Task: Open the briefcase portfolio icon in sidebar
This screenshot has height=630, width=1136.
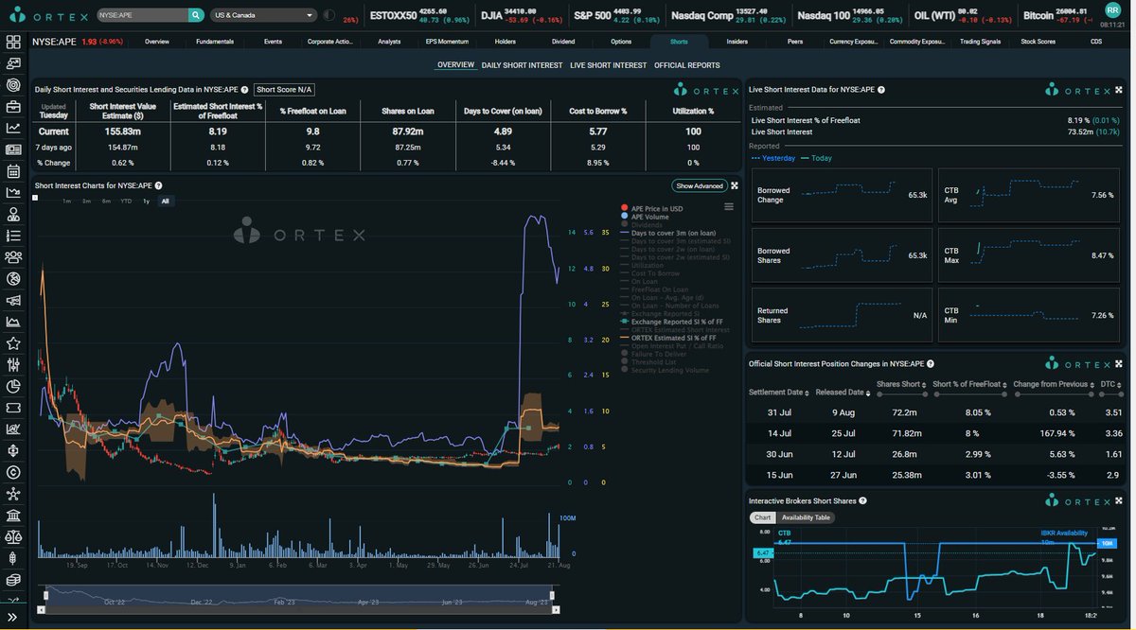Action: [x=13, y=106]
